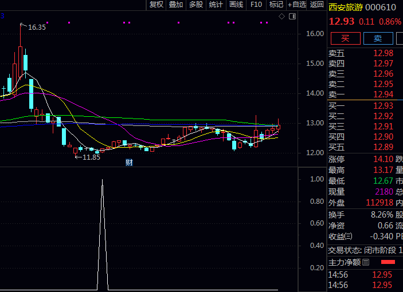The width and height of the screenshot is (403, 292).
Task: Activate the 画线 drawing tool
Action: point(236,5)
